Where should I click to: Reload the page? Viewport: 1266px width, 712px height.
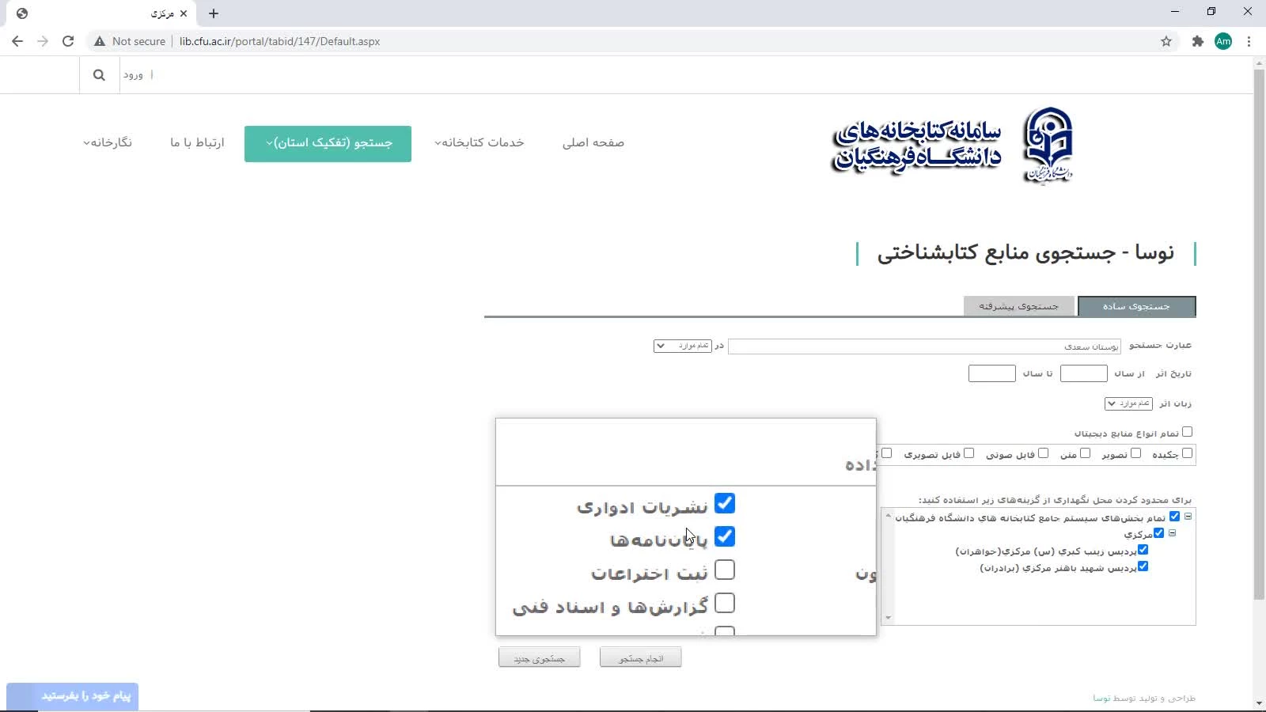click(x=68, y=41)
